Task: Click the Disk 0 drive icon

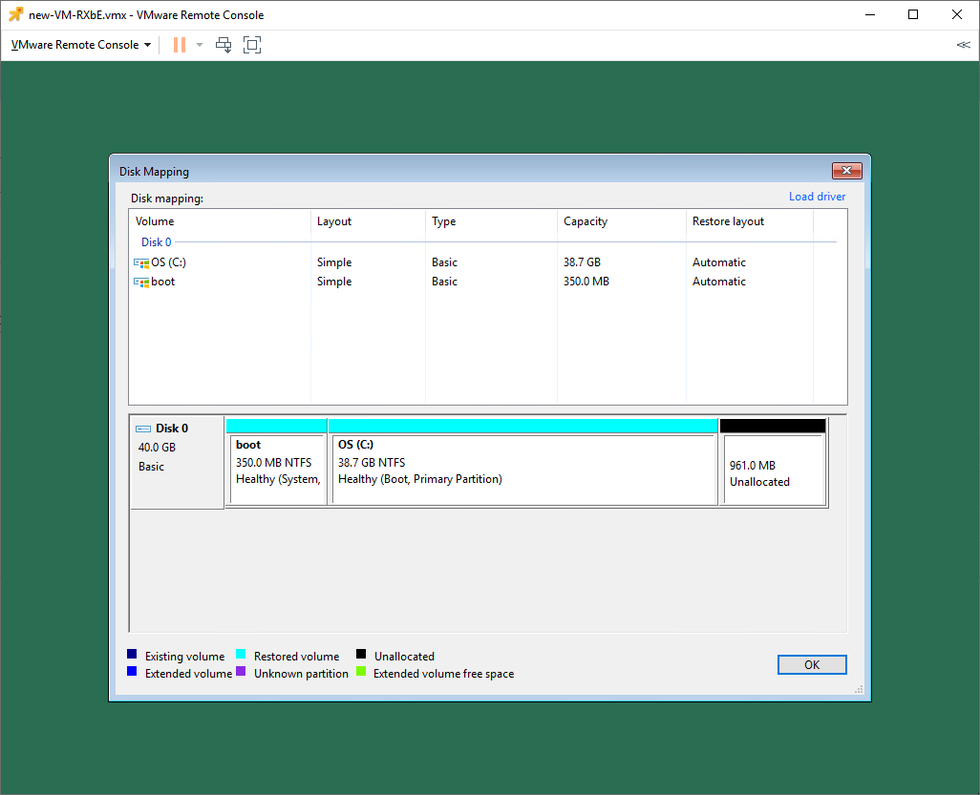Action: coord(143,429)
